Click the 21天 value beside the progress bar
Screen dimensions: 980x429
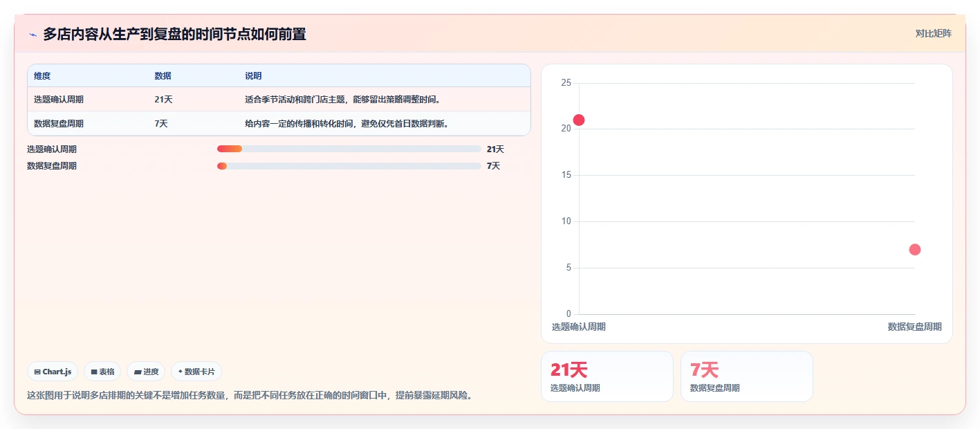496,149
